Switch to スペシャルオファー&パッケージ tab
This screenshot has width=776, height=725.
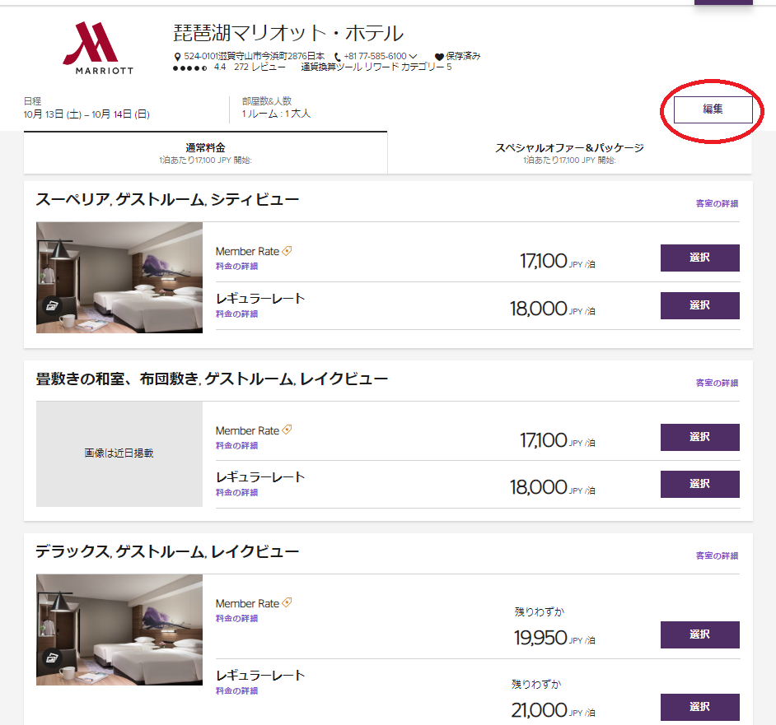(x=569, y=153)
